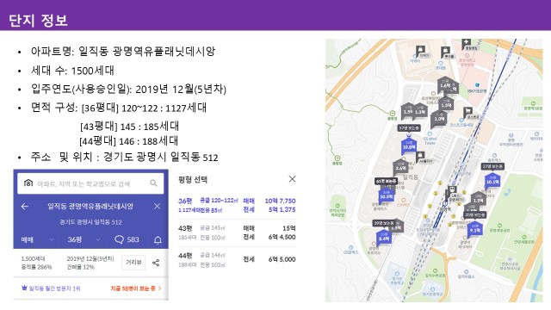Click the magnifier search icon

point(153,183)
